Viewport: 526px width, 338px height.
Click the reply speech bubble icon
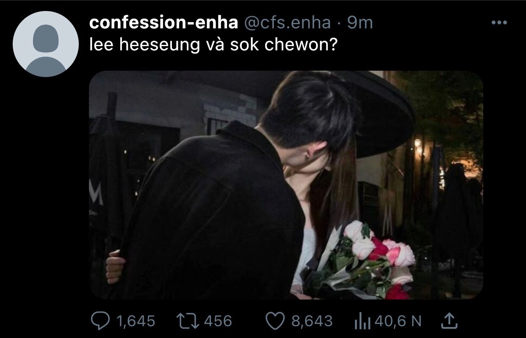[x=100, y=321]
